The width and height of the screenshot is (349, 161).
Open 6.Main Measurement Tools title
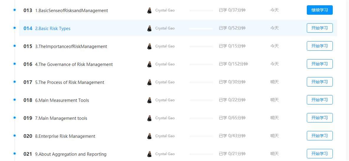(62, 100)
